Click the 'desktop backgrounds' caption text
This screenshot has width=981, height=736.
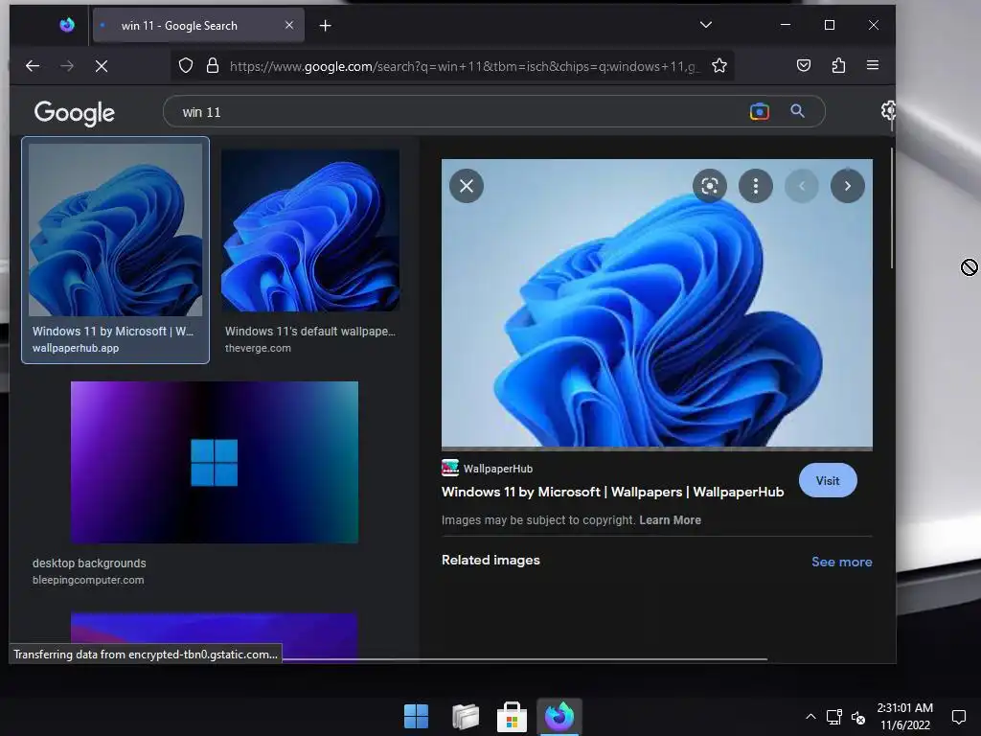89,563
